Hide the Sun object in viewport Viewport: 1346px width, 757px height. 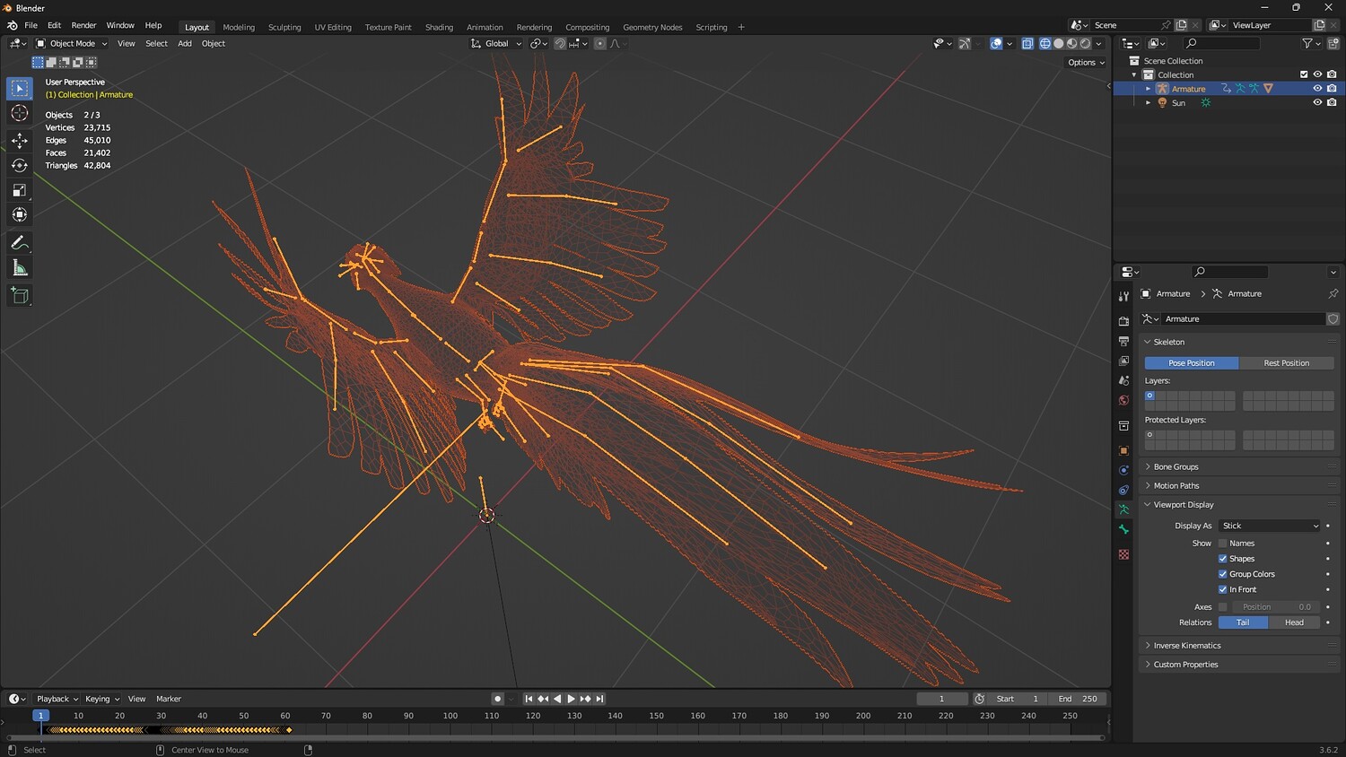click(1317, 102)
